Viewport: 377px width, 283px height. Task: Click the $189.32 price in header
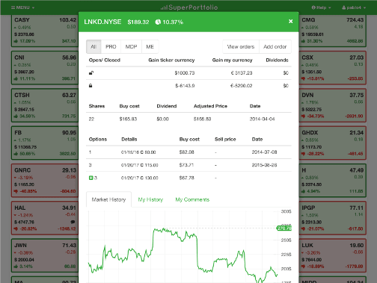pos(138,22)
